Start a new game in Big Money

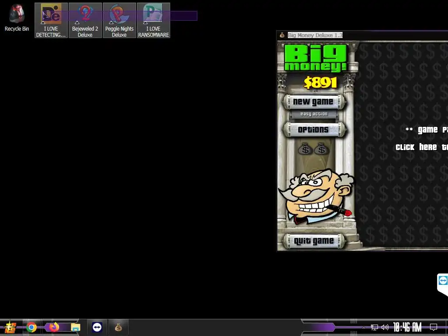point(314,101)
